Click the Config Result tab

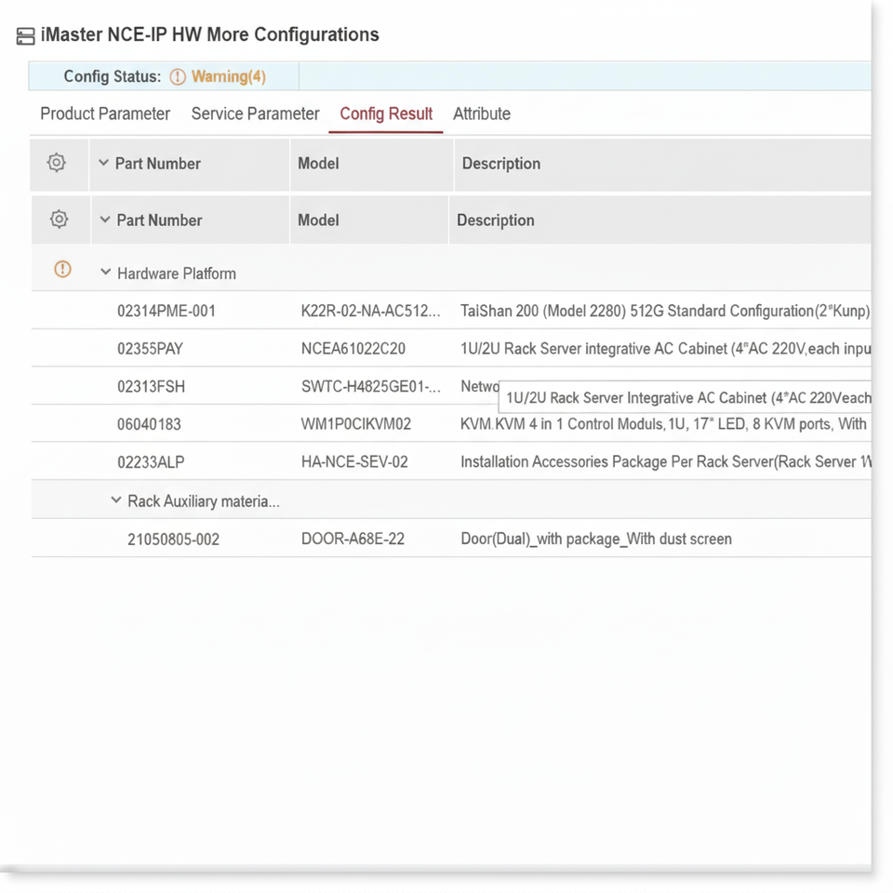pos(386,113)
